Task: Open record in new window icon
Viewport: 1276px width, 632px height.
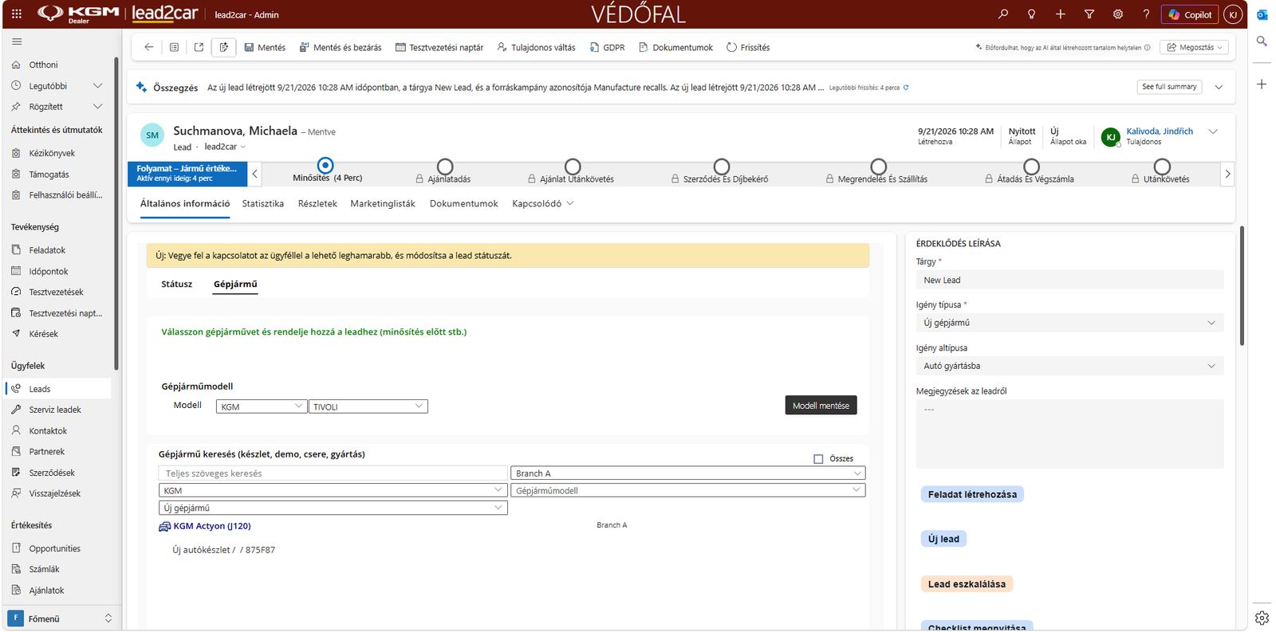Action: pyautogui.click(x=199, y=47)
